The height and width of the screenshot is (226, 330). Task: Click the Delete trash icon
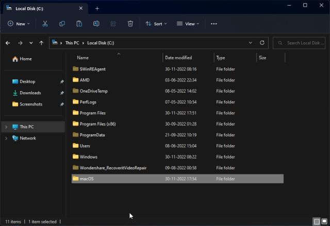click(x=130, y=24)
